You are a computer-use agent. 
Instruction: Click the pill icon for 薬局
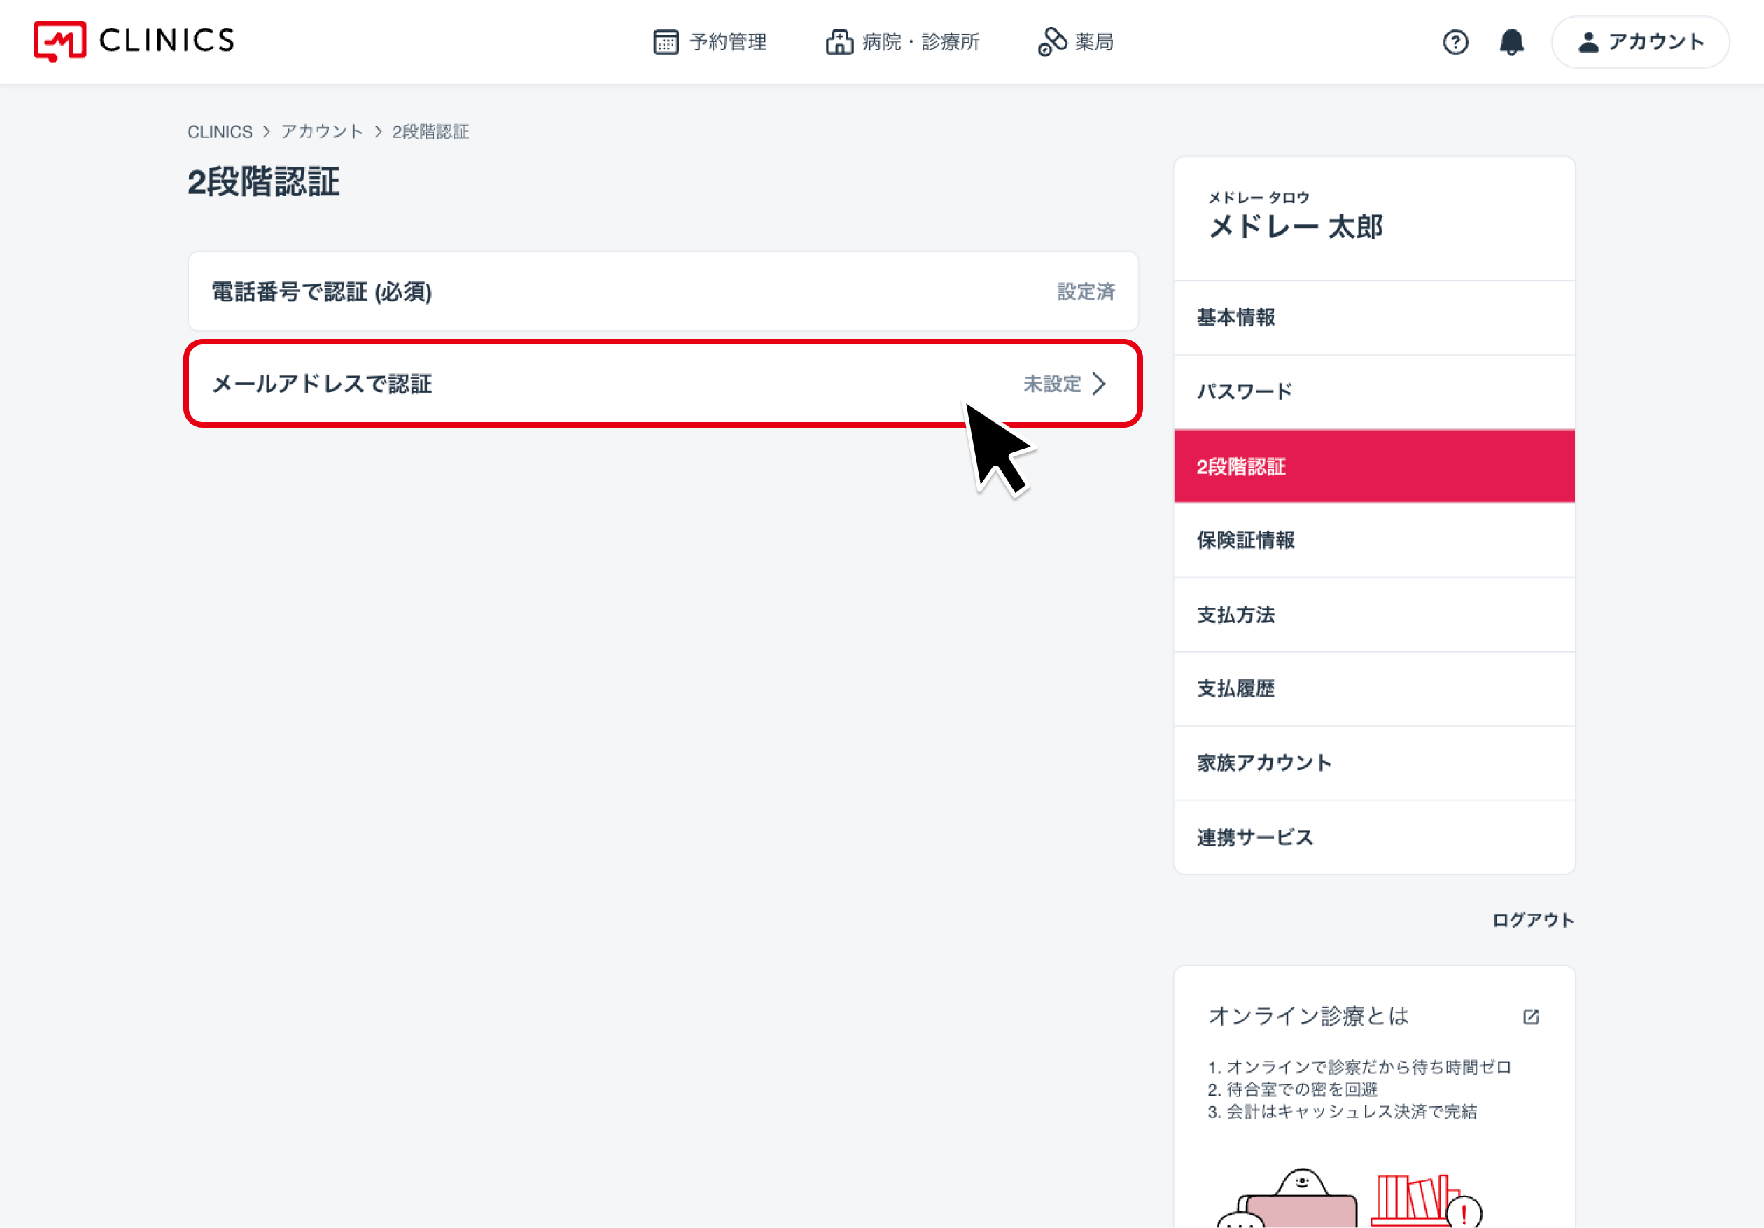(1052, 41)
